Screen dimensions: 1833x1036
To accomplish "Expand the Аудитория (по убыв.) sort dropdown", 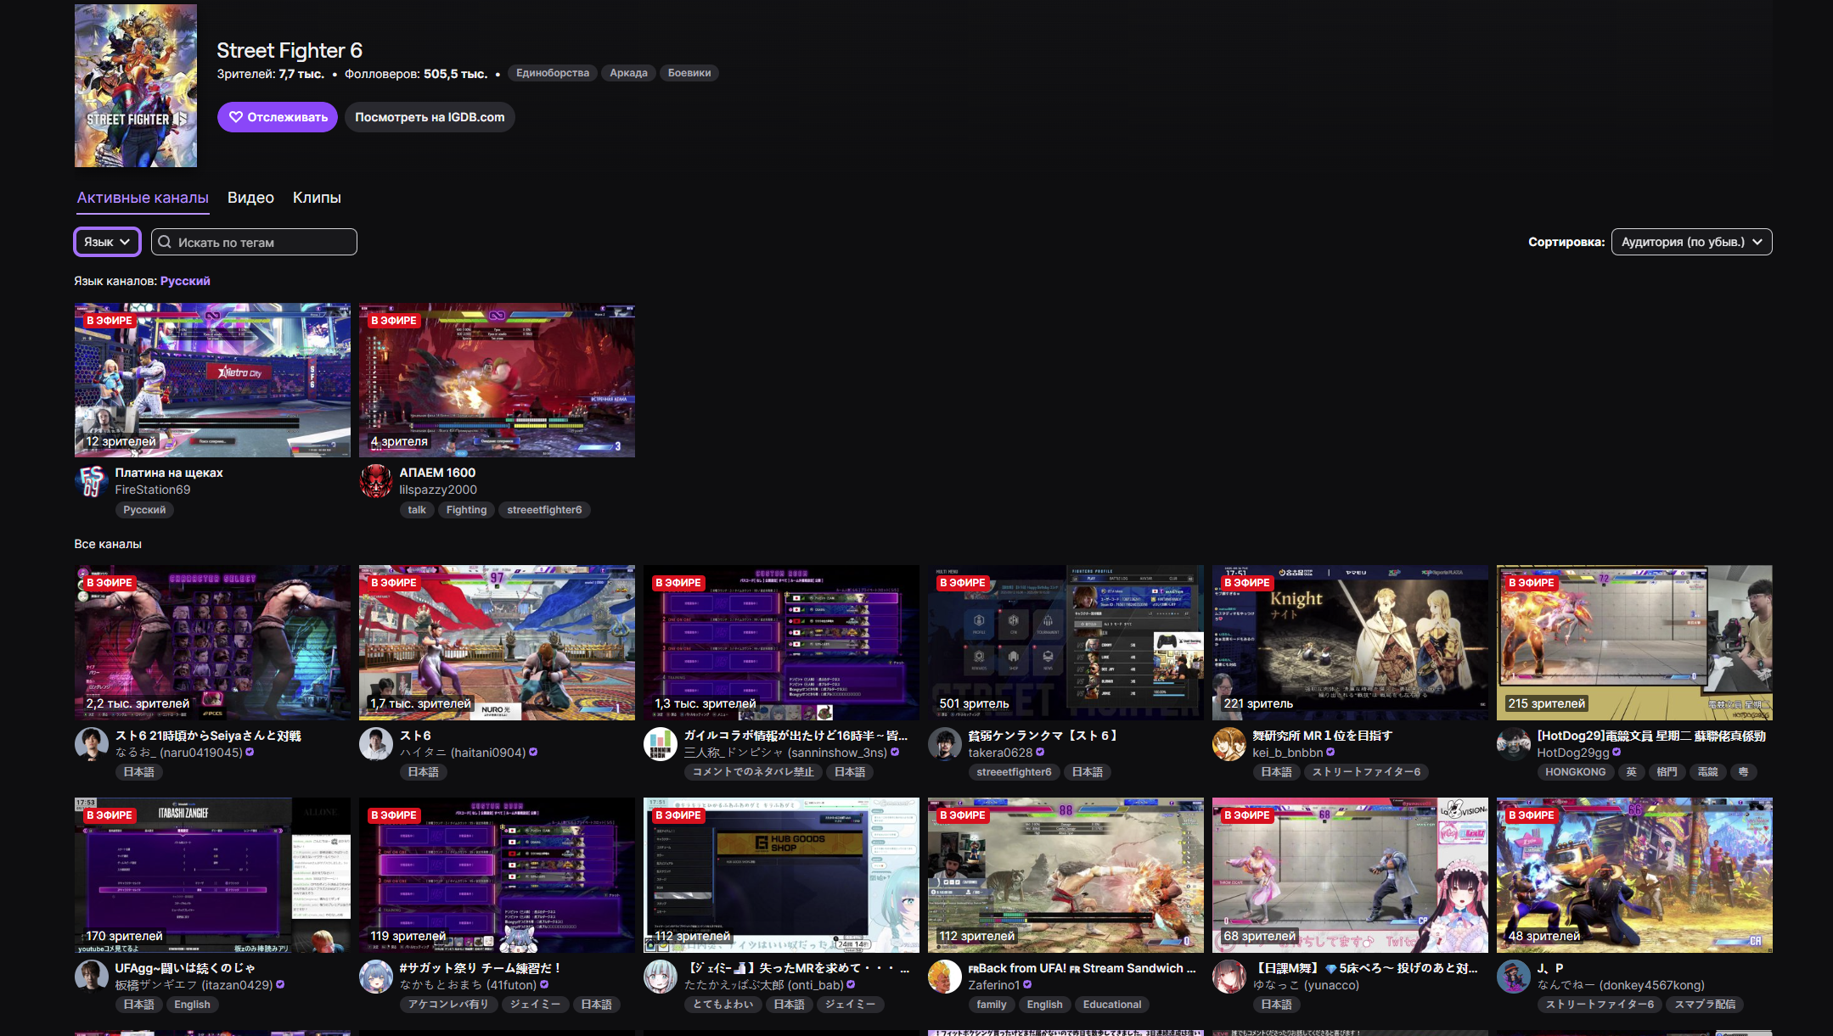I will tap(1691, 242).
